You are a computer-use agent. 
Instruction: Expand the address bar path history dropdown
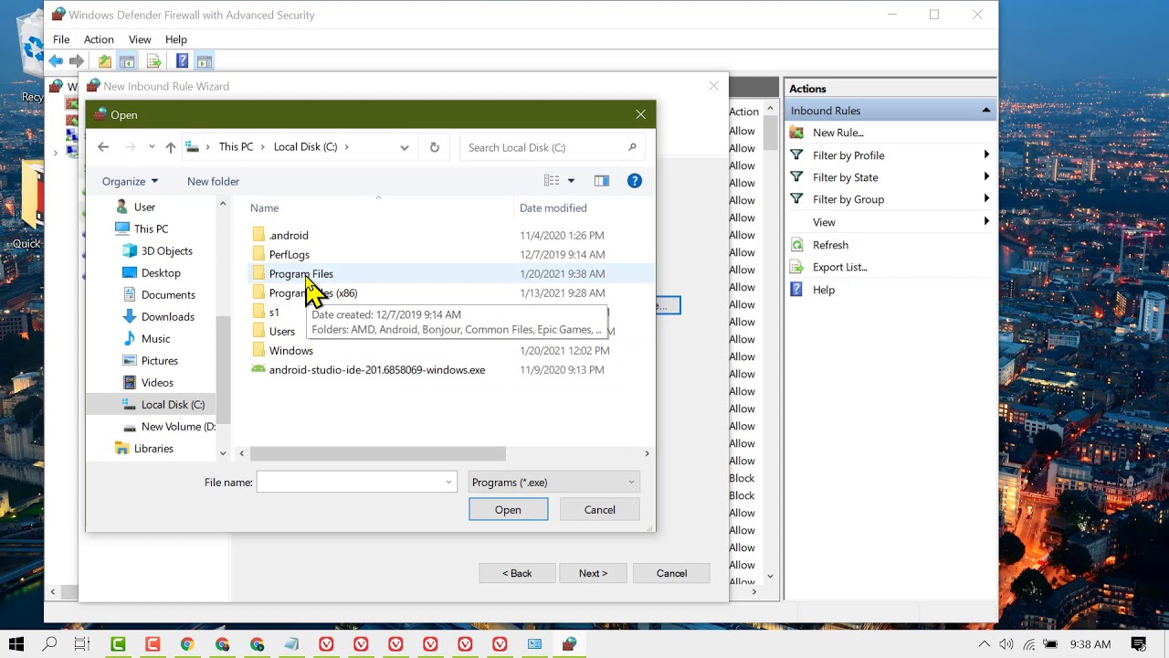pos(405,147)
